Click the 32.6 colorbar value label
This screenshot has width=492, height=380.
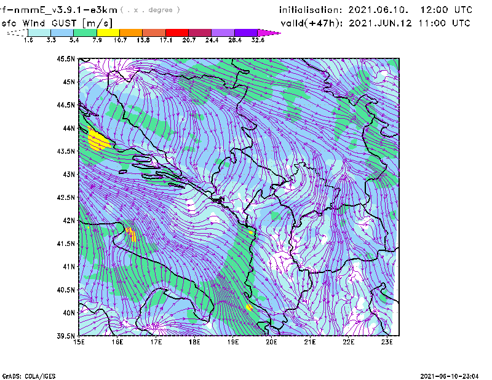point(258,40)
